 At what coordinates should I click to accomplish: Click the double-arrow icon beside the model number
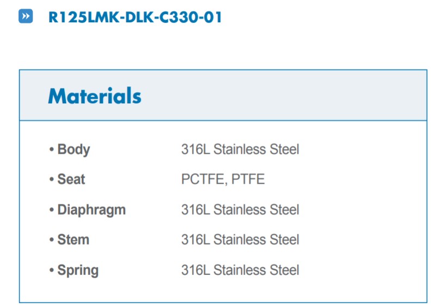click(x=26, y=16)
